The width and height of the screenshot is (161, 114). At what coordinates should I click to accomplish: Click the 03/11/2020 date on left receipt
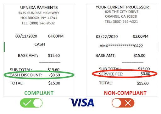click(x=26, y=36)
